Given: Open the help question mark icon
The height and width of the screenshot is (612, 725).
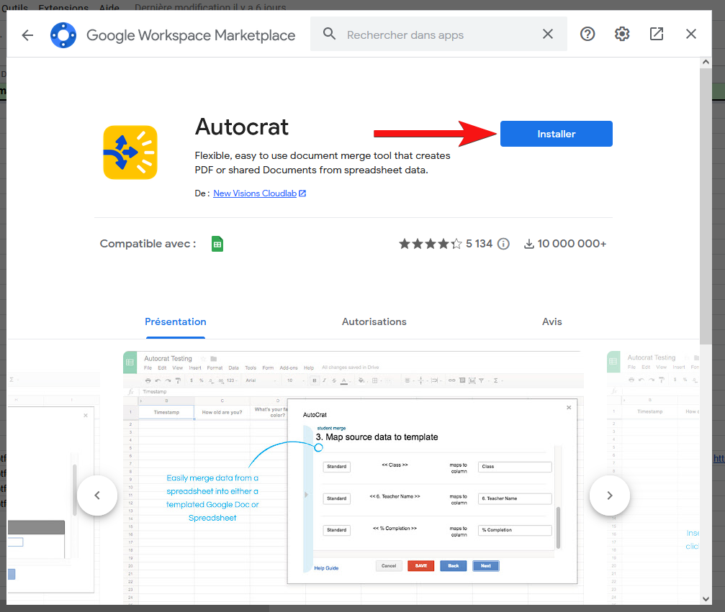Looking at the screenshot, I should pyautogui.click(x=587, y=35).
